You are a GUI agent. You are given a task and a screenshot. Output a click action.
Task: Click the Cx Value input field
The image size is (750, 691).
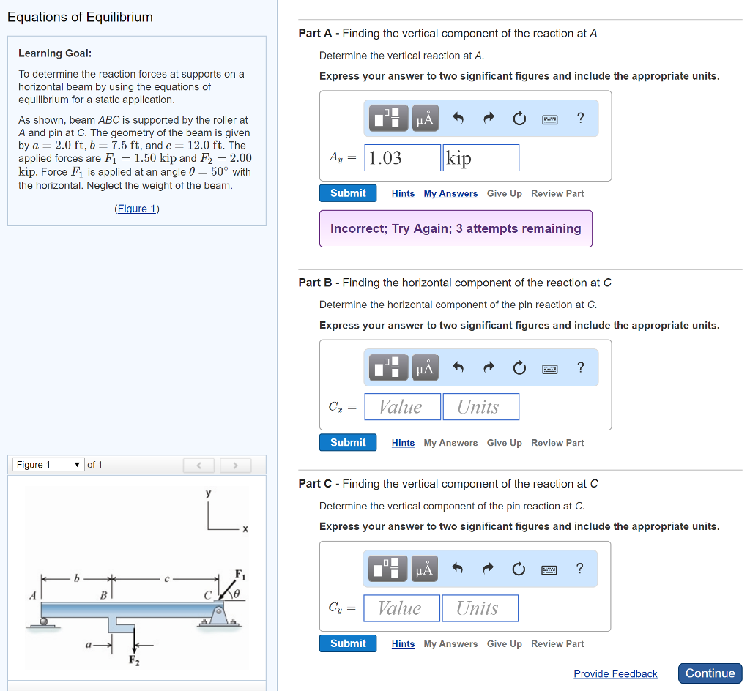(402, 406)
